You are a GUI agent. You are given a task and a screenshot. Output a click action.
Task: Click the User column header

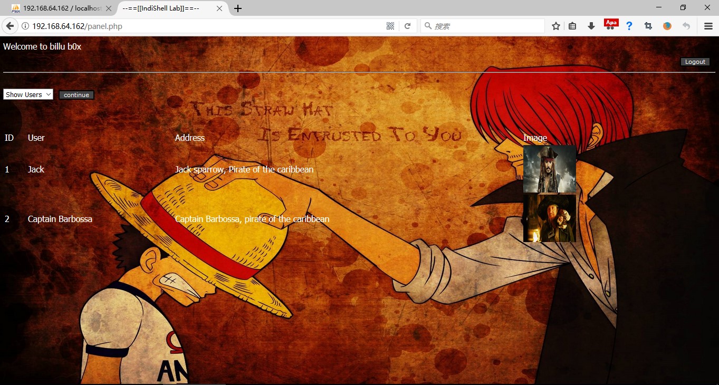pyautogui.click(x=36, y=138)
